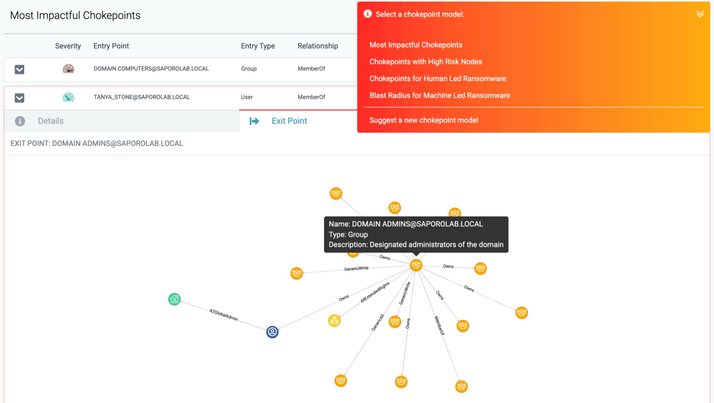Sort by the Entry Point column header
This screenshot has width=714, height=403.
pyautogui.click(x=111, y=46)
